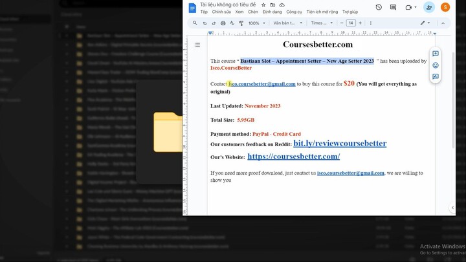Move document to folder icon
This screenshot has width=466, height=262.
click(272, 5)
